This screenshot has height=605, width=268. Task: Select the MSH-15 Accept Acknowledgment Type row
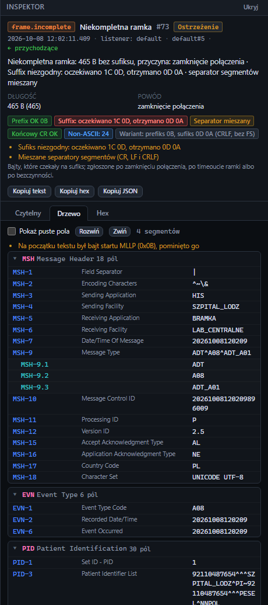pyautogui.click(x=135, y=443)
